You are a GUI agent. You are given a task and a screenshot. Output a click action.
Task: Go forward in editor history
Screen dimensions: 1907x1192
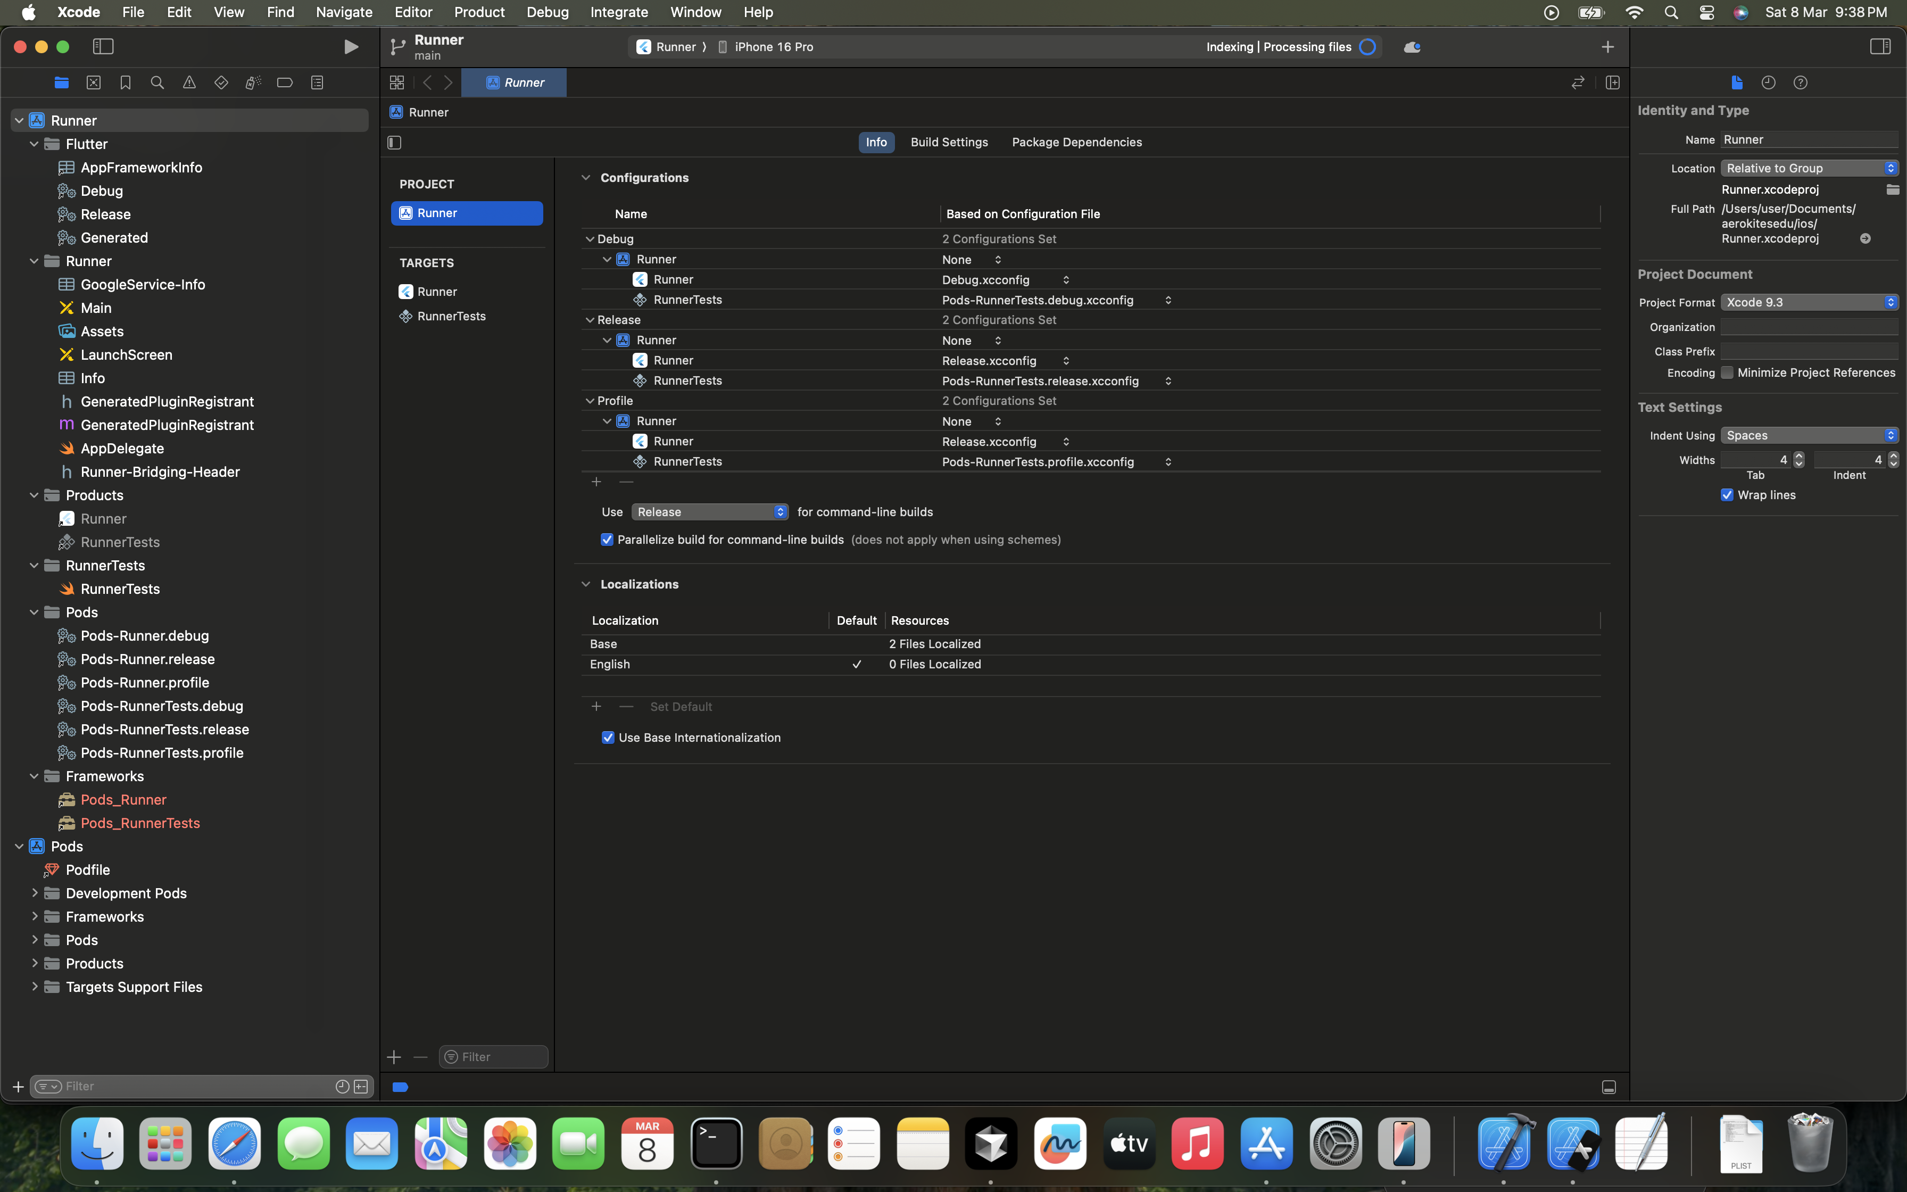(449, 83)
